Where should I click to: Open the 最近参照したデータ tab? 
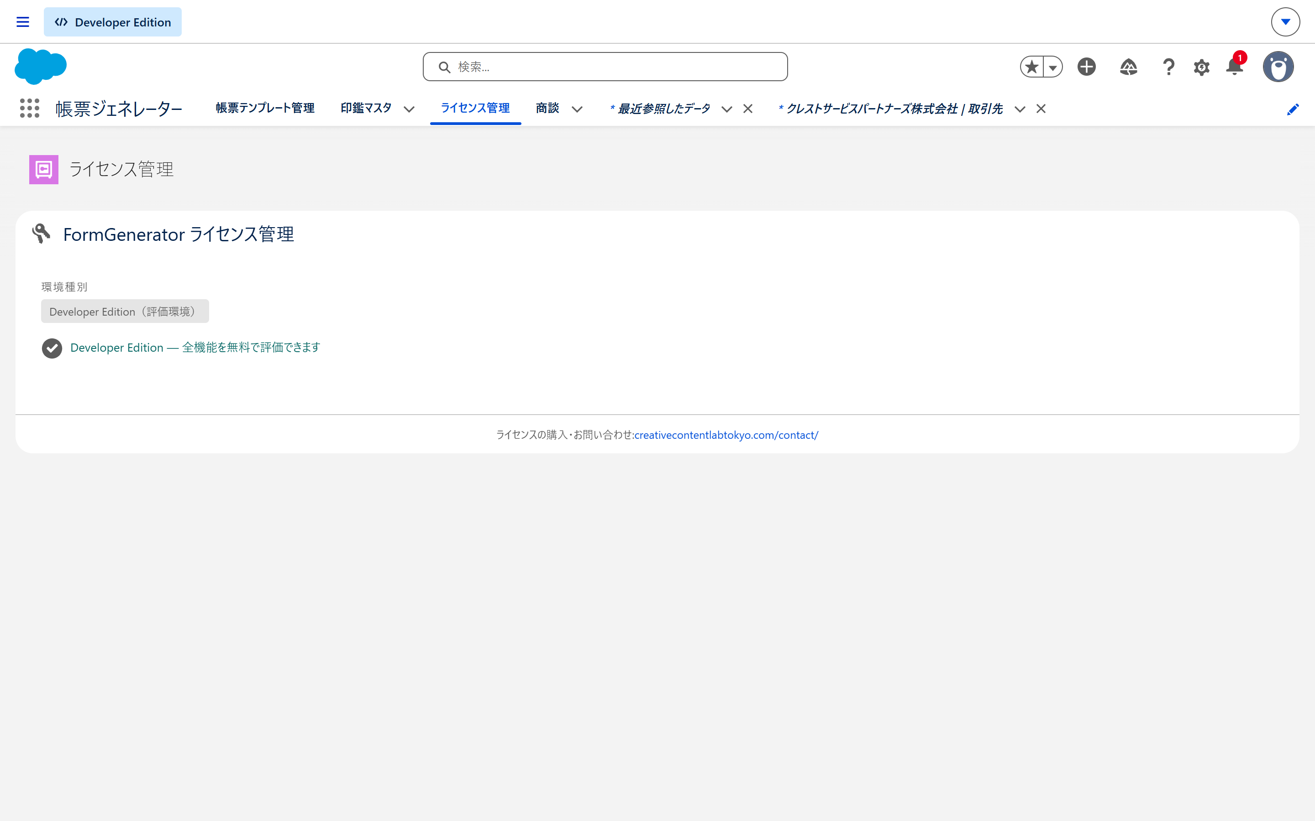pyautogui.click(x=660, y=109)
